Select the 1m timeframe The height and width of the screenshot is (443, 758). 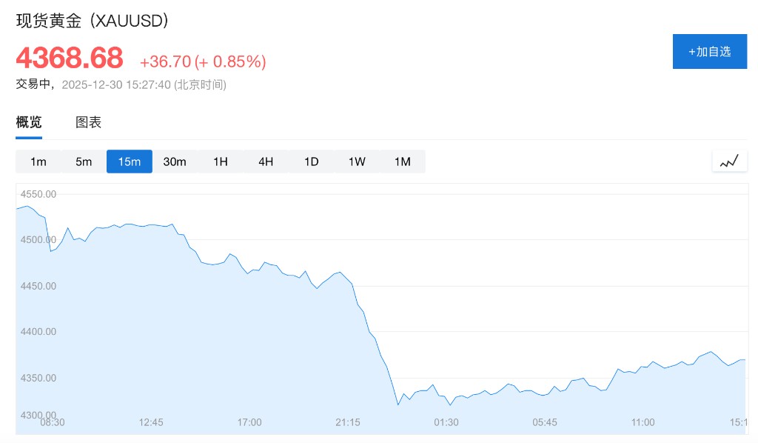click(38, 161)
